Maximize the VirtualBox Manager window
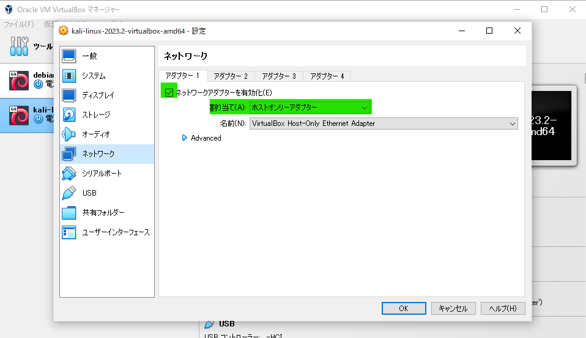Screen dimensions: 586x338 [x=544, y=9]
